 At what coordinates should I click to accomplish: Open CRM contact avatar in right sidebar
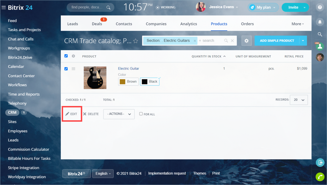click(x=320, y=46)
